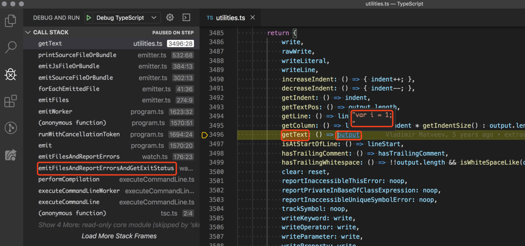The height and width of the screenshot is (246, 525).
Task: Select the emitSourceFileOrBundle stack frame
Action: pyautogui.click(x=111, y=77)
